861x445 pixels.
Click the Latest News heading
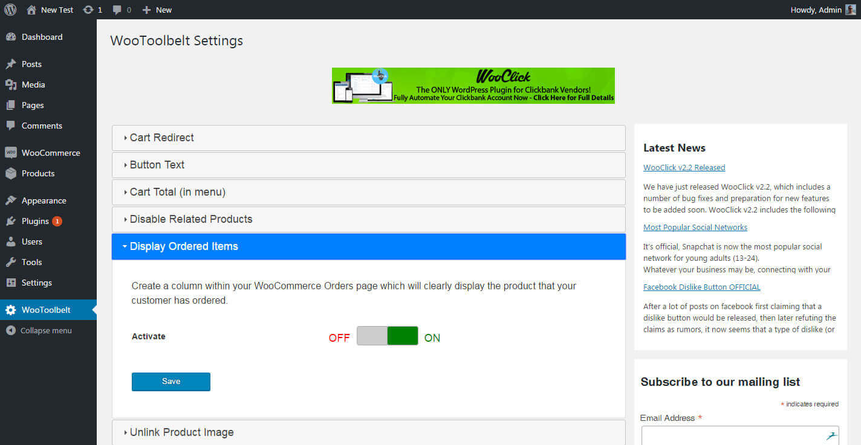[674, 148]
